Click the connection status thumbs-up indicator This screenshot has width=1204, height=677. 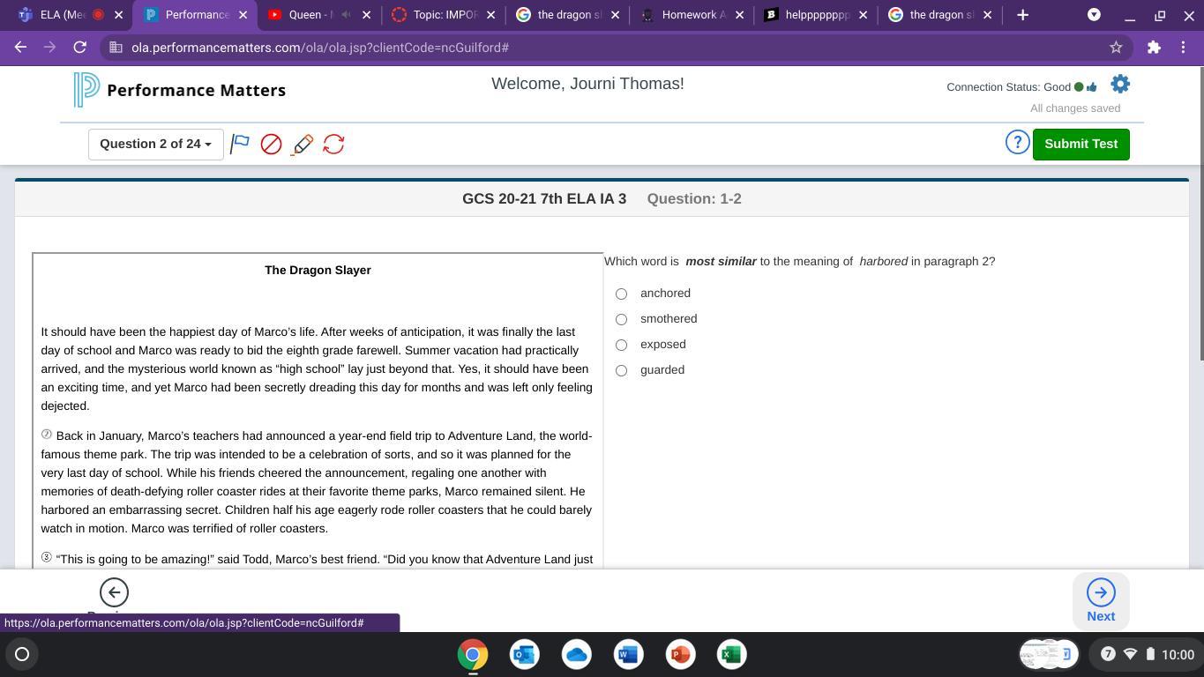(1092, 86)
